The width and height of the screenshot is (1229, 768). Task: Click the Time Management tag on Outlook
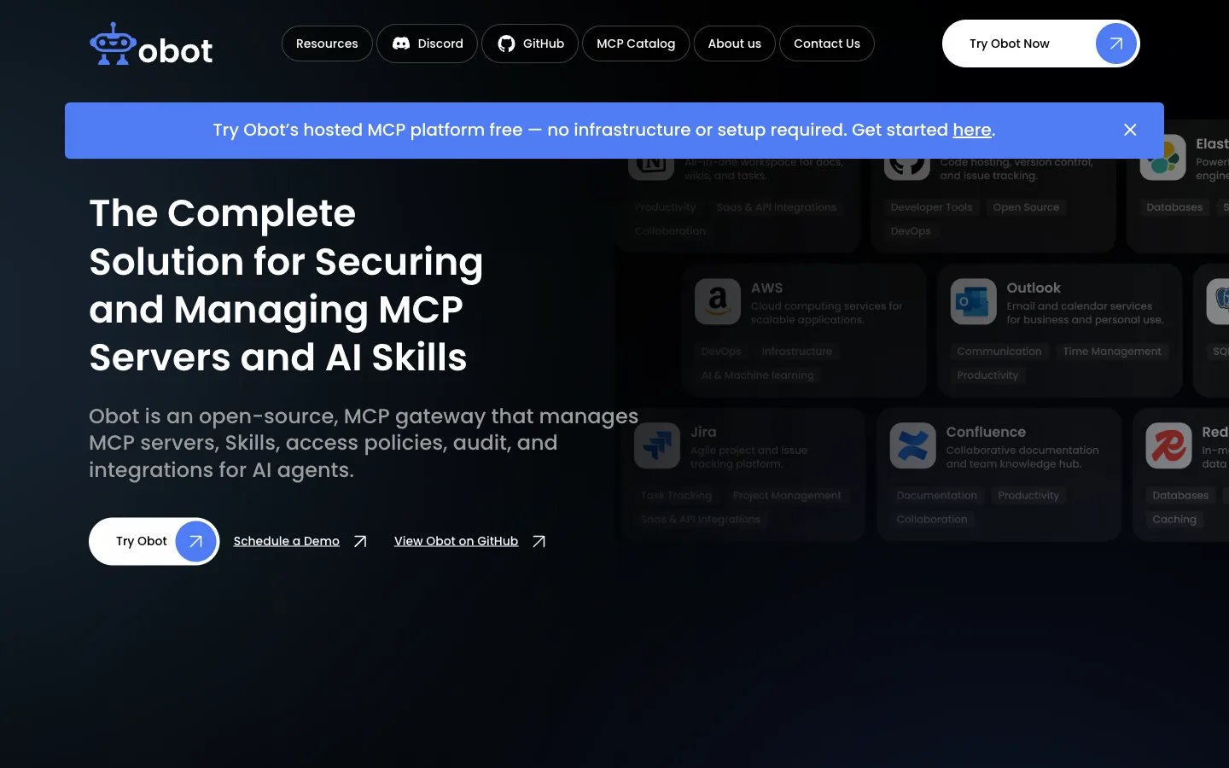(1112, 351)
